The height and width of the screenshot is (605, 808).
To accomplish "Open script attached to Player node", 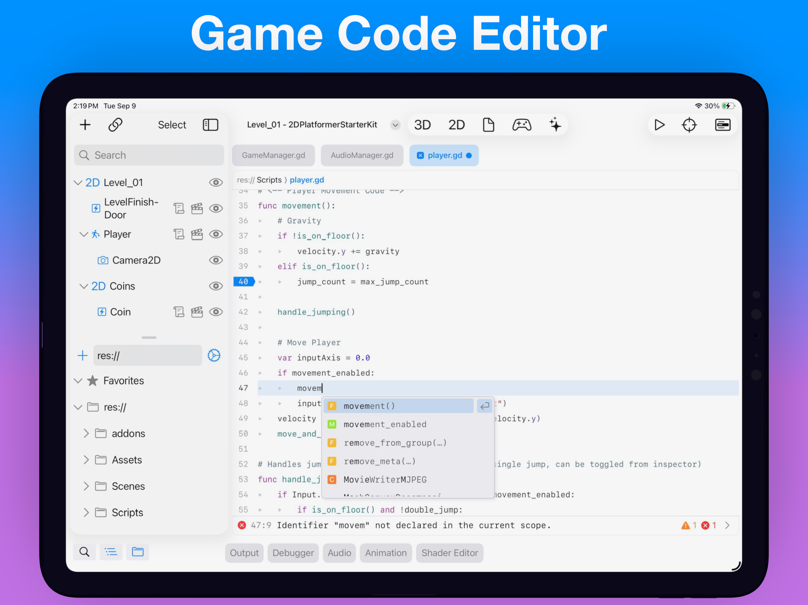I will [179, 234].
